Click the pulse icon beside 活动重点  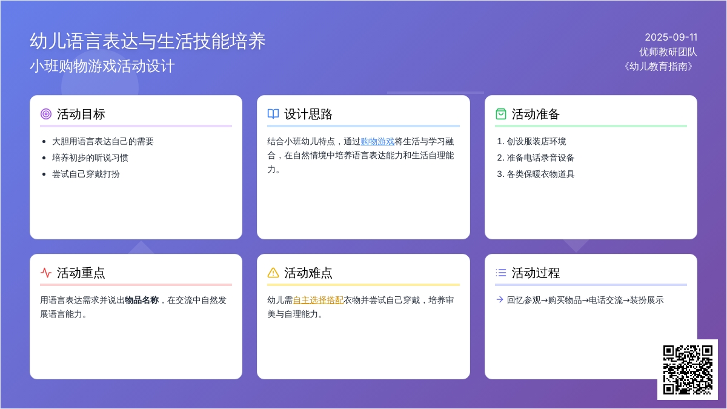(46, 273)
